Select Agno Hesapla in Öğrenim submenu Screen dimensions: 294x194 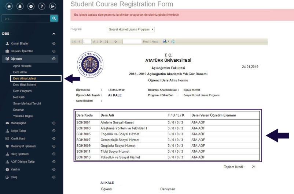pyautogui.click(x=22, y=66)
